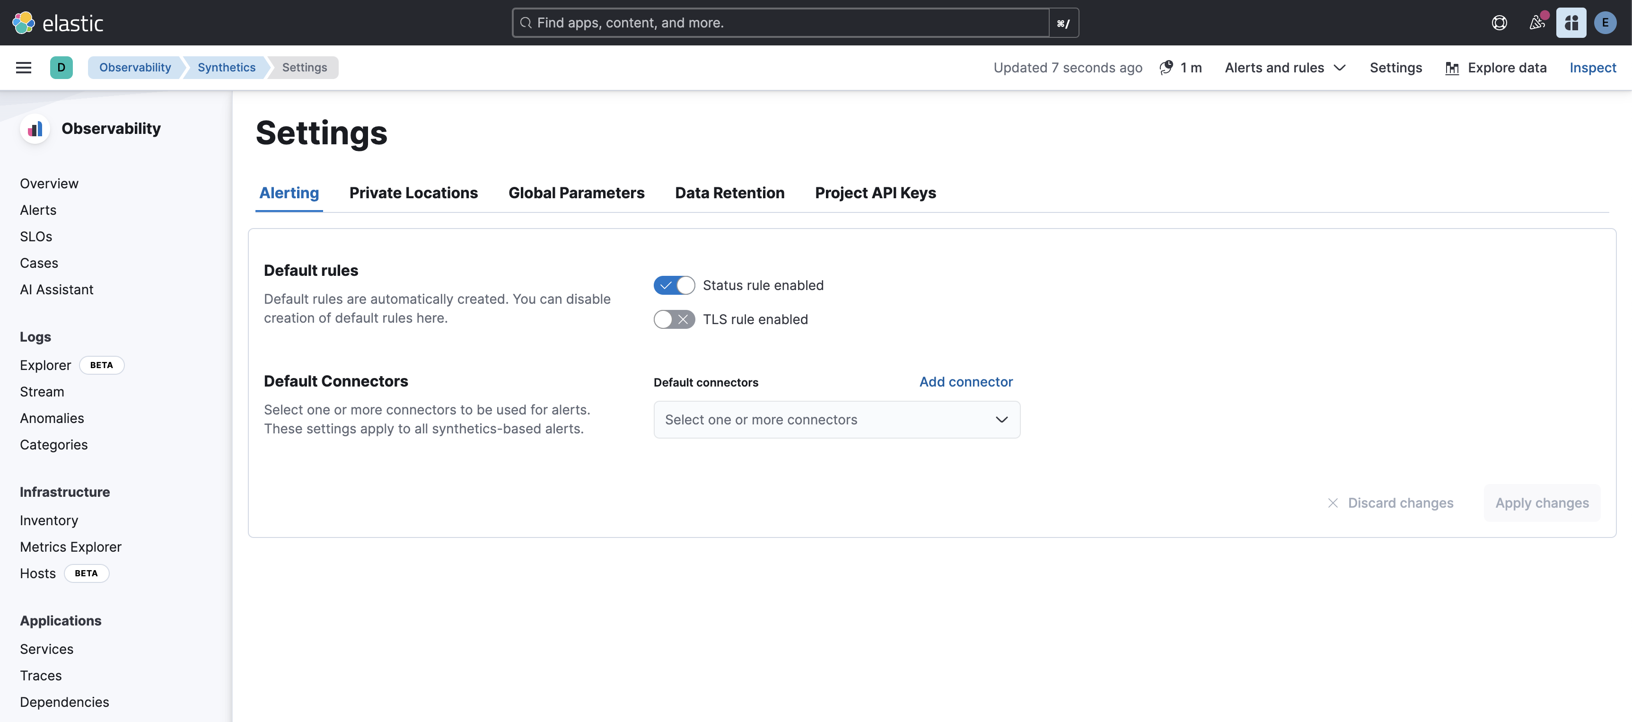This screenshot has width=1632, height=722.
Task: Click the Elastic logo
Action: (x=57, y=23)
